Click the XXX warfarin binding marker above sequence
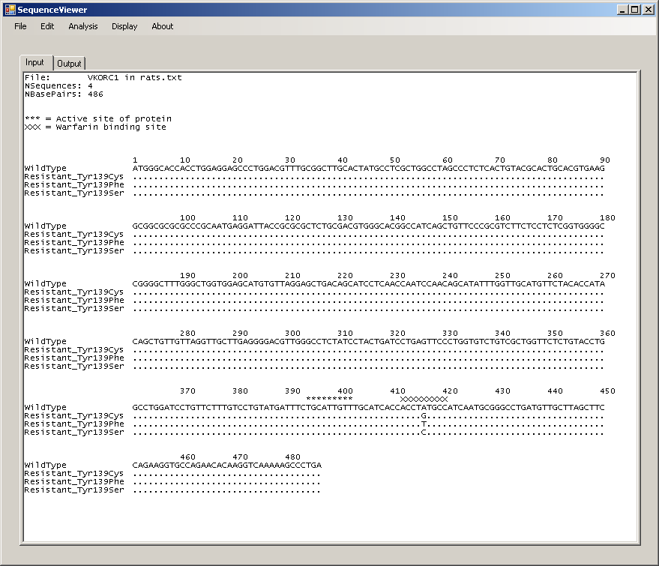 [424, 399]
